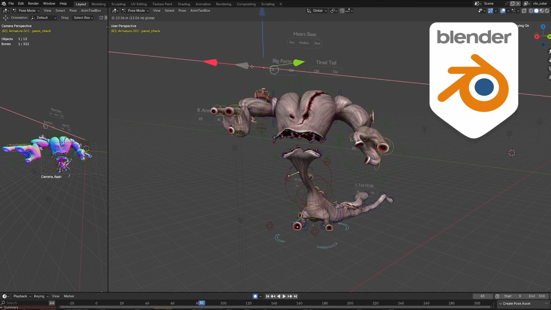Viewport: 551px width, 310px height.
Task: Toggle viewport overlays display
Action: pyautogui.click(x=503, y=11)
